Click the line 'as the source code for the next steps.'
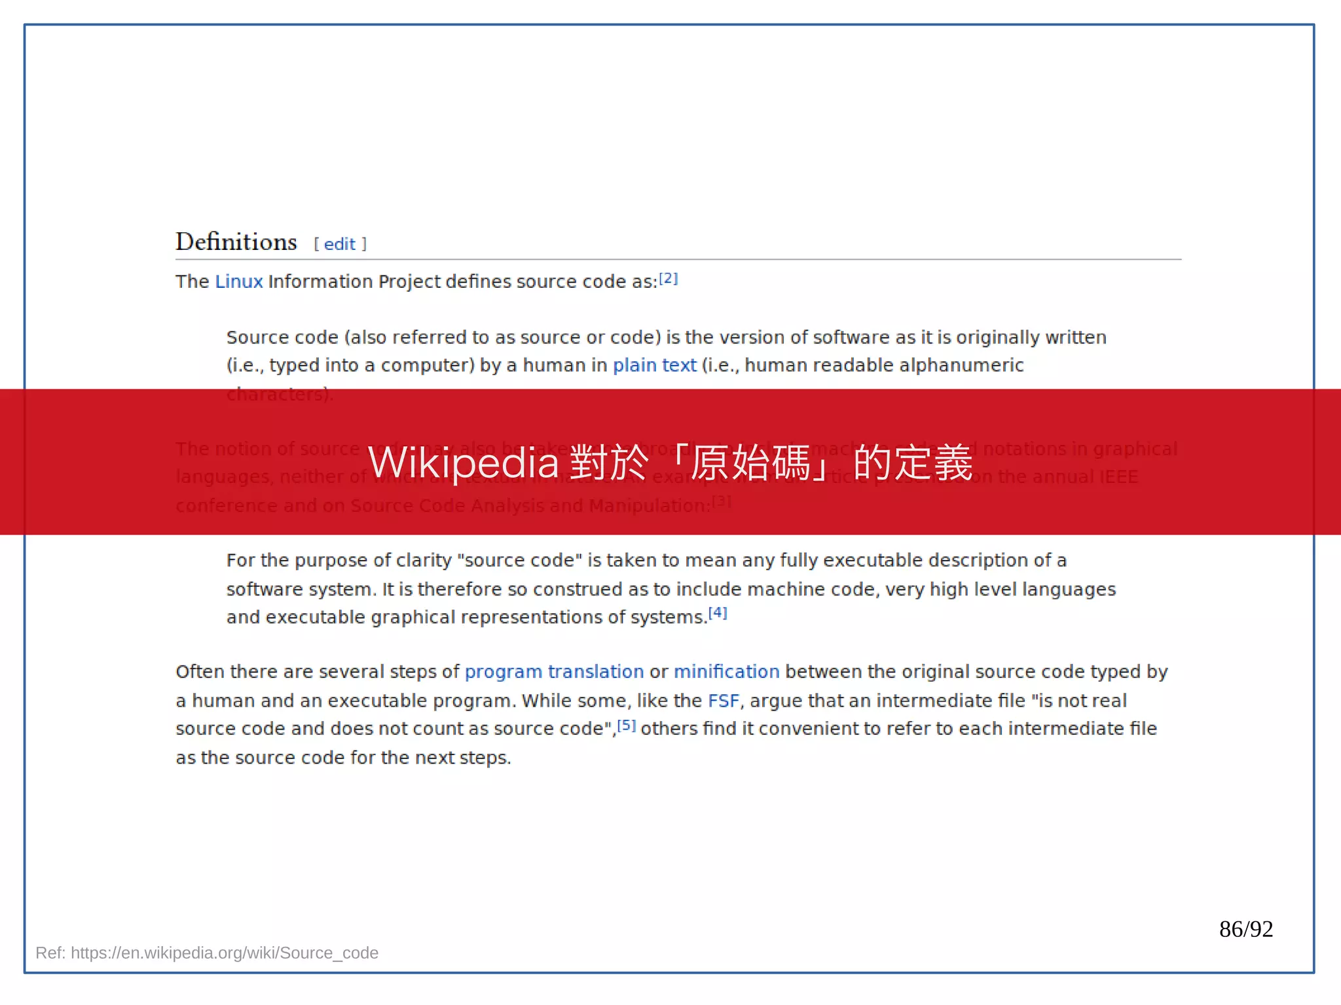The height and width of the screenshot is (1005, 1341). click(343, 758)
